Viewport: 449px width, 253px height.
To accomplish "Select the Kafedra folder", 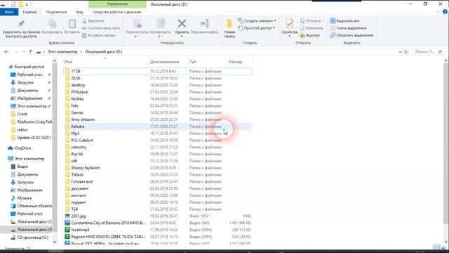I will 157,126.
